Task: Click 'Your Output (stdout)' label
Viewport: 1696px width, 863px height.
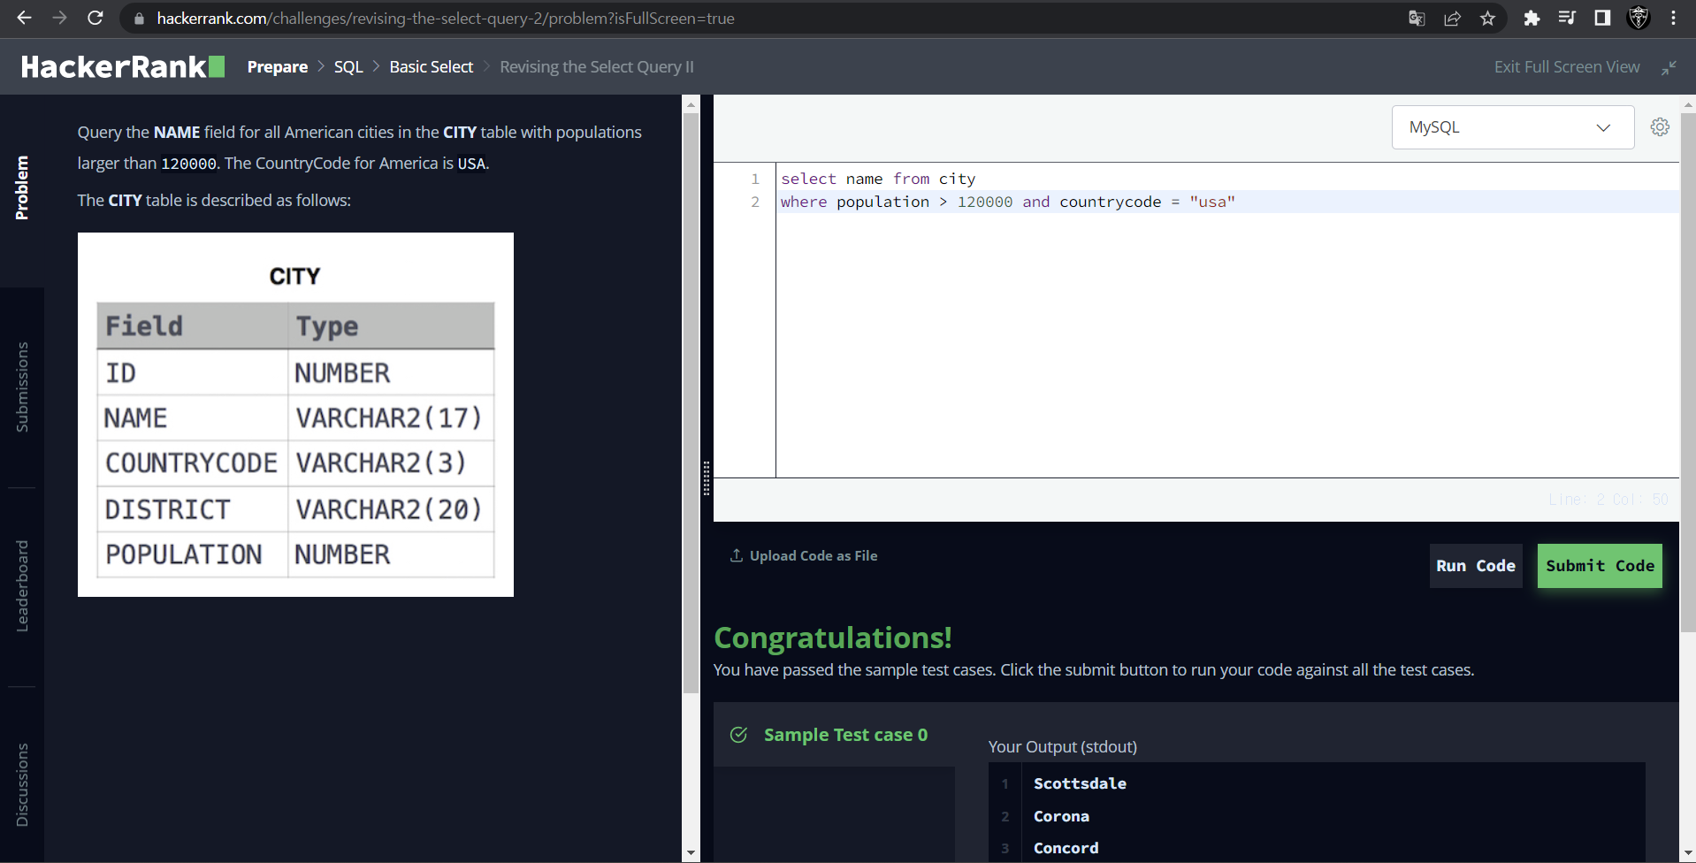Action: (x=1063, y=746)
